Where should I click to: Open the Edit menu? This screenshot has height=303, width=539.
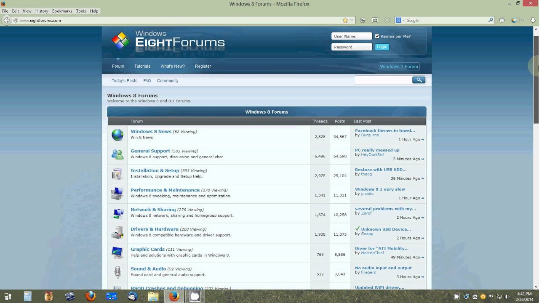pyautogui.click(x=16, y=11)
